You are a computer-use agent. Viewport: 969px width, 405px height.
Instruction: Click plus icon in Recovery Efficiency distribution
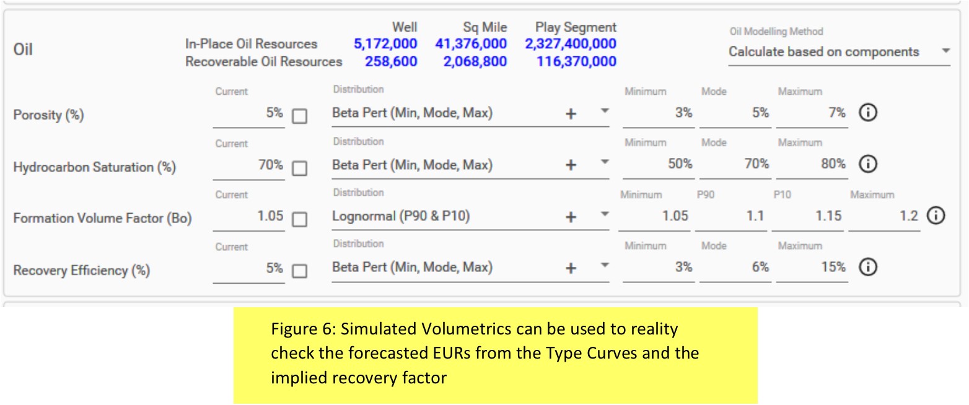point(571,268)
